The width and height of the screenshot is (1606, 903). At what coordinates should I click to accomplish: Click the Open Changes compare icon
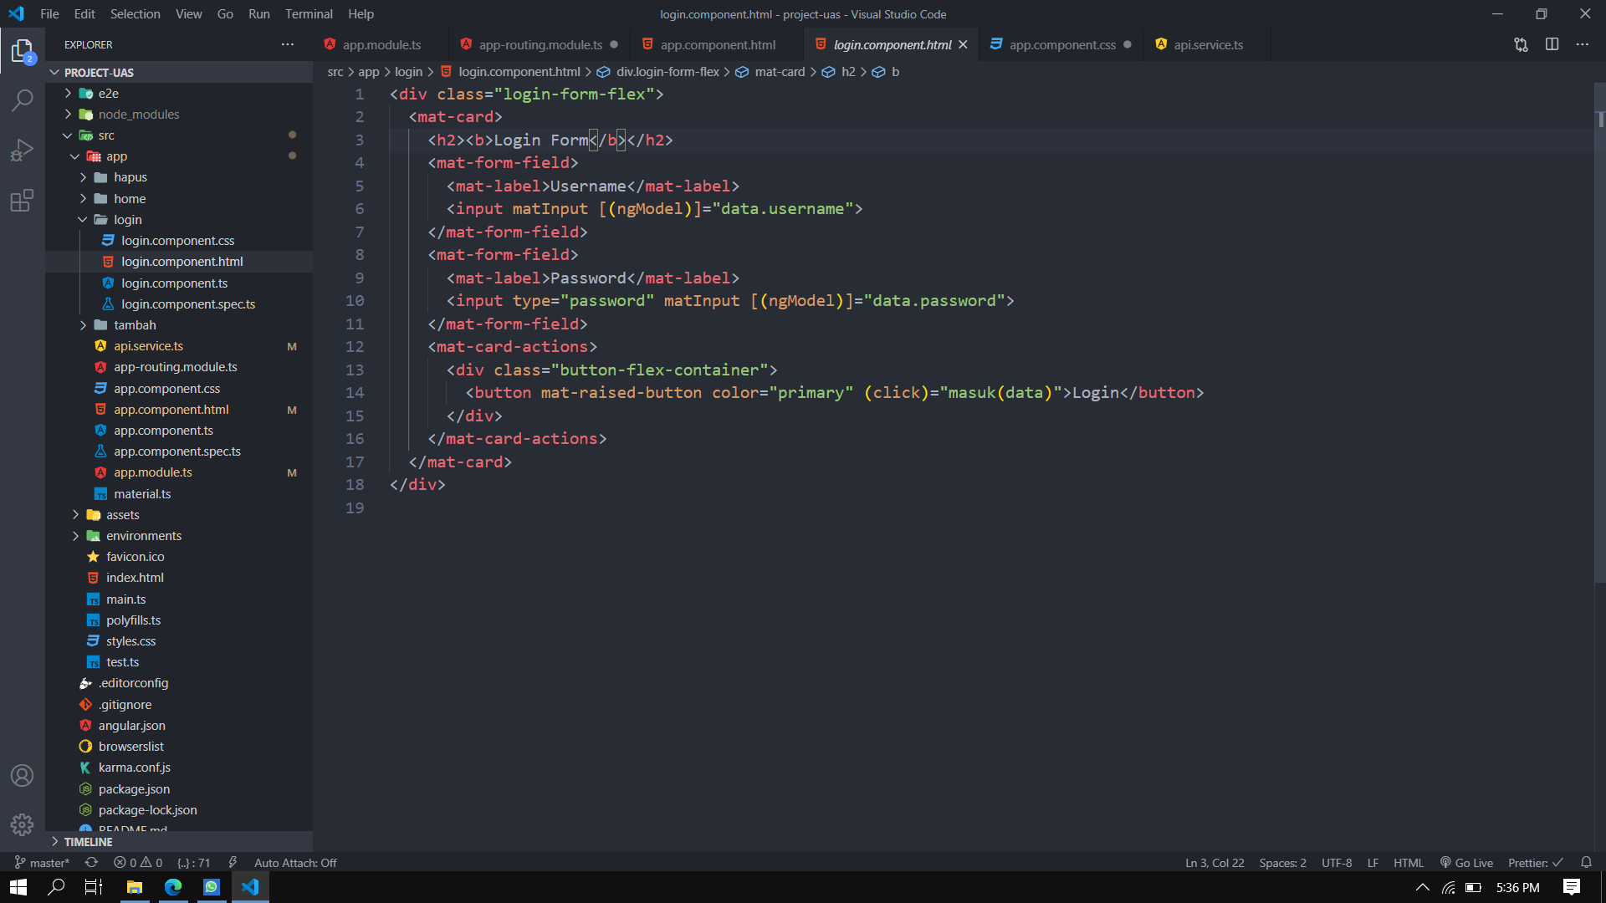[x=1521, y=44]
